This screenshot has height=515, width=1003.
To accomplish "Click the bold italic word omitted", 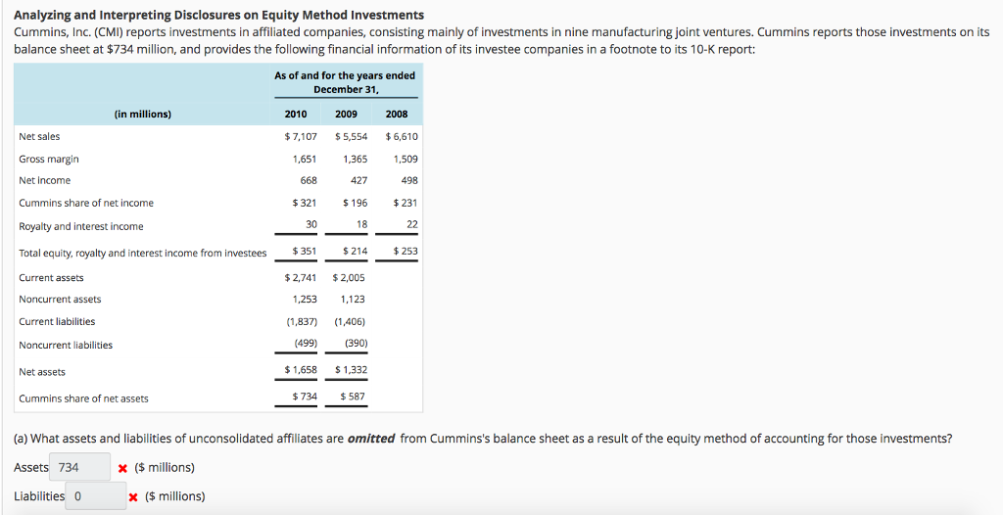I will (x=371, y=439).
